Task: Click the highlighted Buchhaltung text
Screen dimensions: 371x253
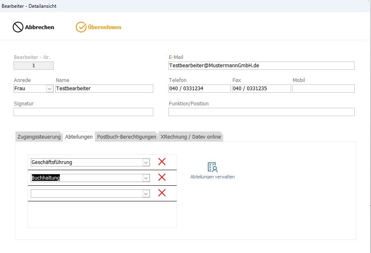Action: click(46, 178)
